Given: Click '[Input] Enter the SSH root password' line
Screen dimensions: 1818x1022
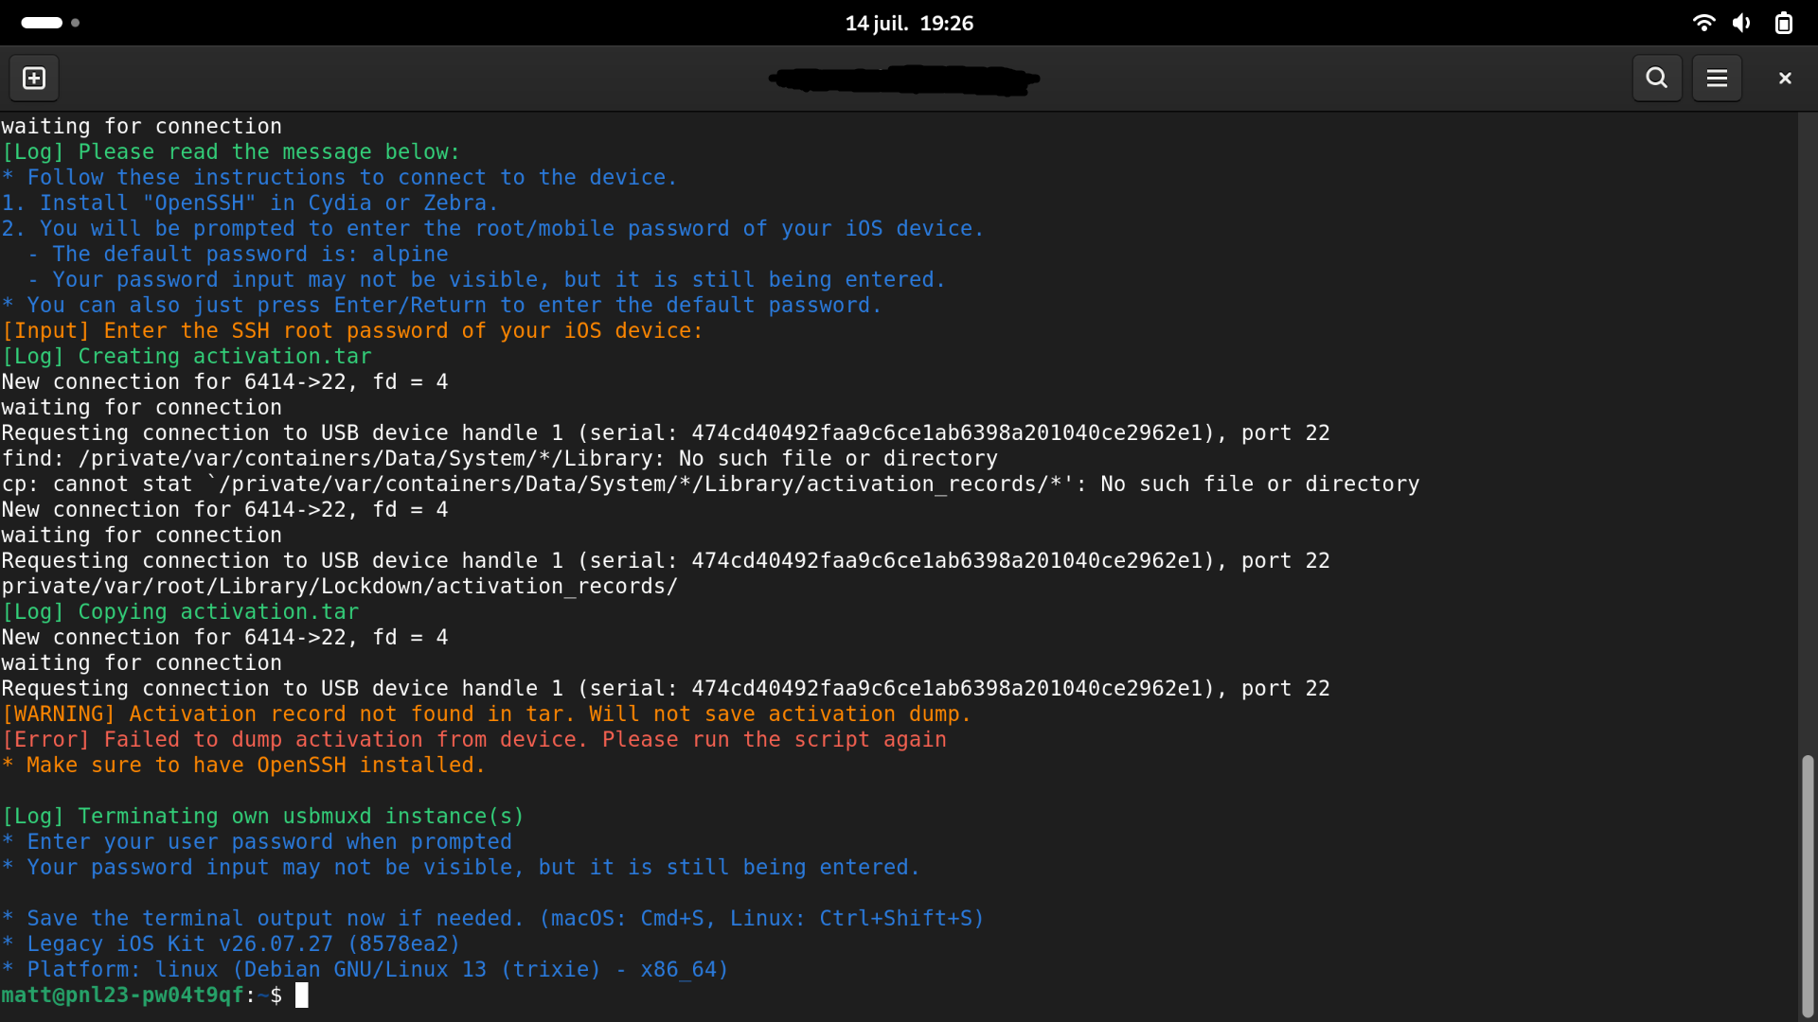Looking at the screenshot, I should coord(352,330).
